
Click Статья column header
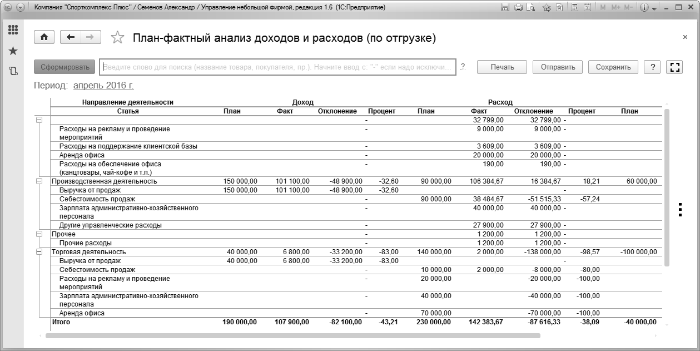coord(128,111)
